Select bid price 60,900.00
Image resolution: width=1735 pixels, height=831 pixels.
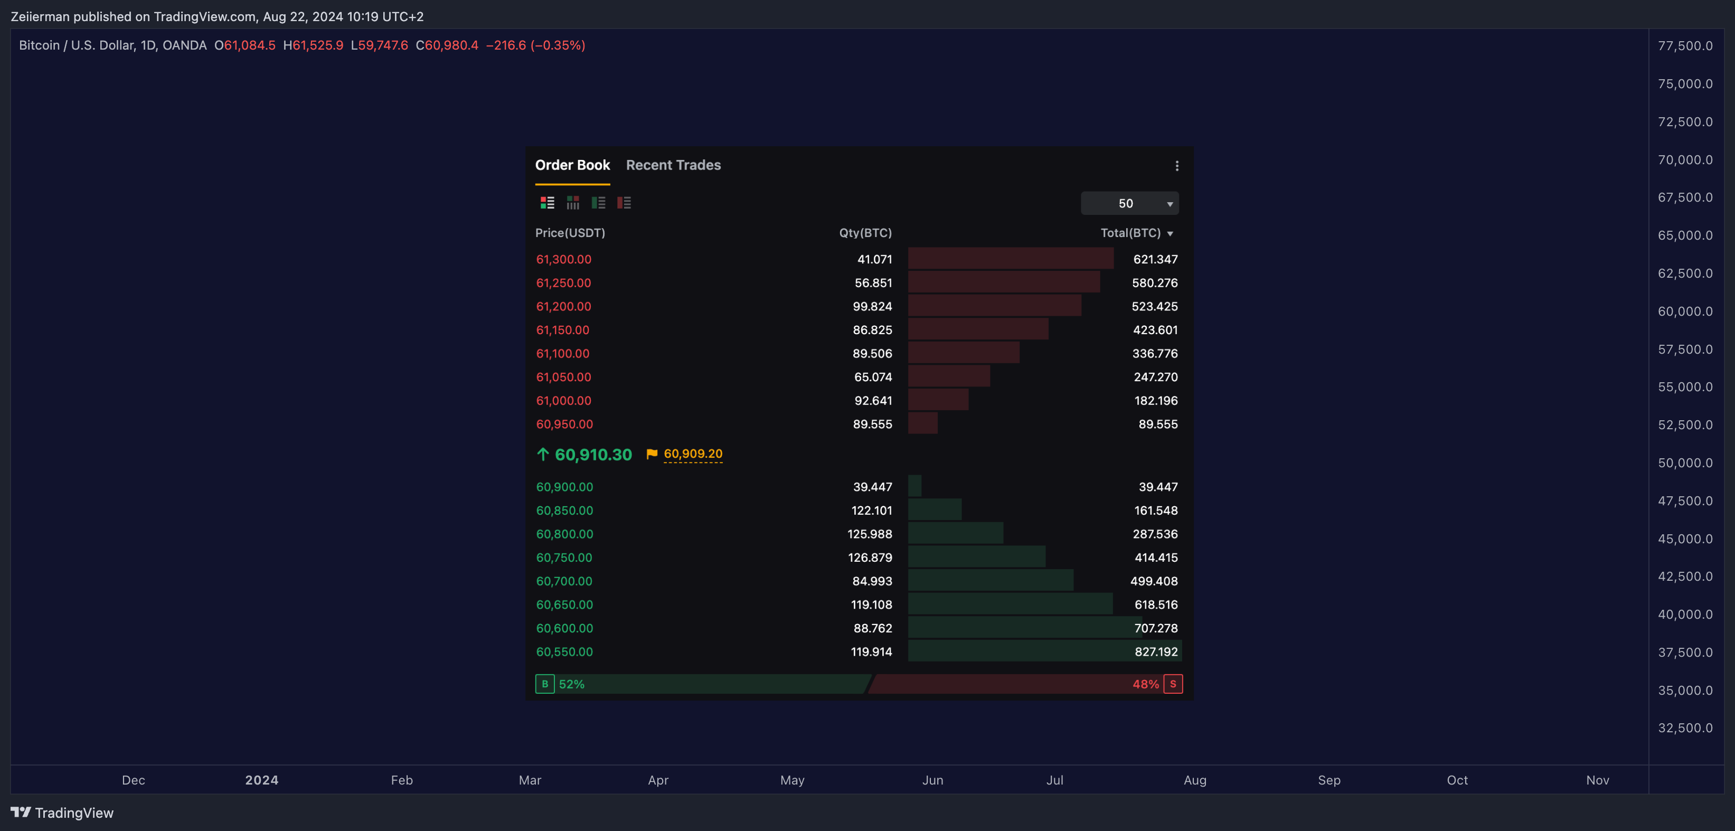coord(564,487)
